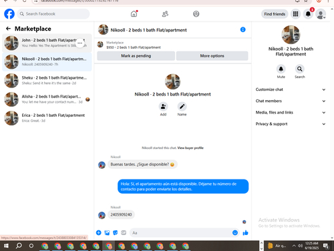Click Nikooll's avatar beside Buenas tardes message
The width and height of the screenshot is (334, 251).
click(102, 165)
